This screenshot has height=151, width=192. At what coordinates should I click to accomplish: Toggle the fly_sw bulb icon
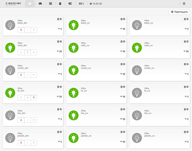pos(74,93)
